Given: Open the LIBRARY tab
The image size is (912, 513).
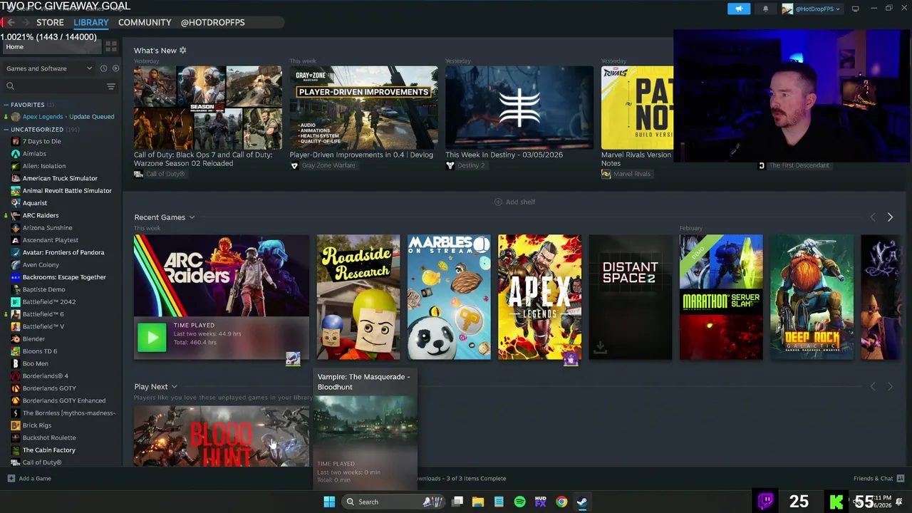Looking at the screenshot, I should [90, 22].
